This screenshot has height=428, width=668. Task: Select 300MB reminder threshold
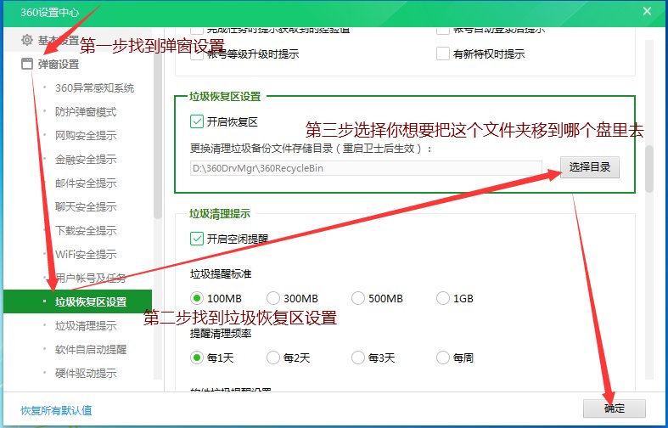272,298
